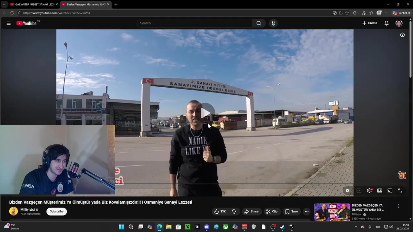Open the YouTube hamburger guide menu

pyautogui.click(x=9, y=23)
